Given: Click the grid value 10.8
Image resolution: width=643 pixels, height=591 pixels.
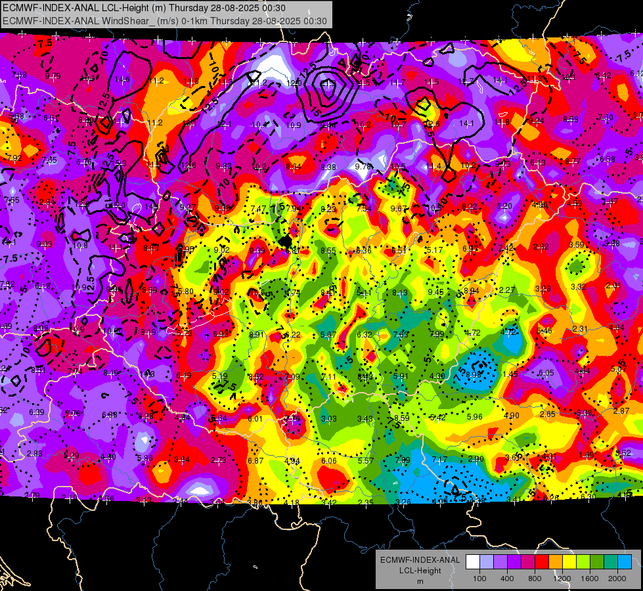Looking at the screenshot, I should [x=80, y=246].
